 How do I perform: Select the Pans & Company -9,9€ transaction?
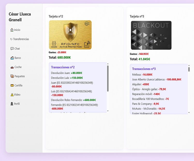145,104
